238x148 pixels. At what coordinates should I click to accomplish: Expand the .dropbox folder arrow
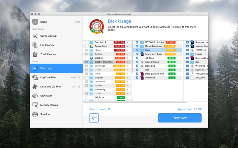pyautogui.click(x=128, y=78)
